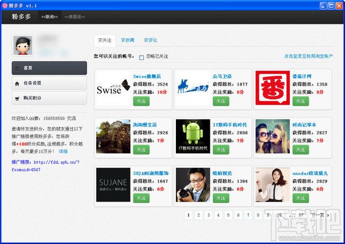Image resolution: width=345 pixels, height=244 pixels.
Task: Toggle the 忽略已关注 checkbox
Action: point(141,57)
